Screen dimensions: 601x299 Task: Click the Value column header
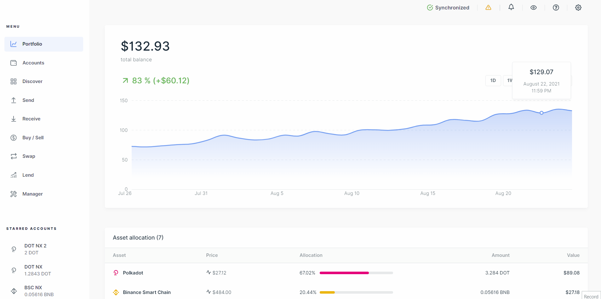pyautogui.click(x=573, y=255)
